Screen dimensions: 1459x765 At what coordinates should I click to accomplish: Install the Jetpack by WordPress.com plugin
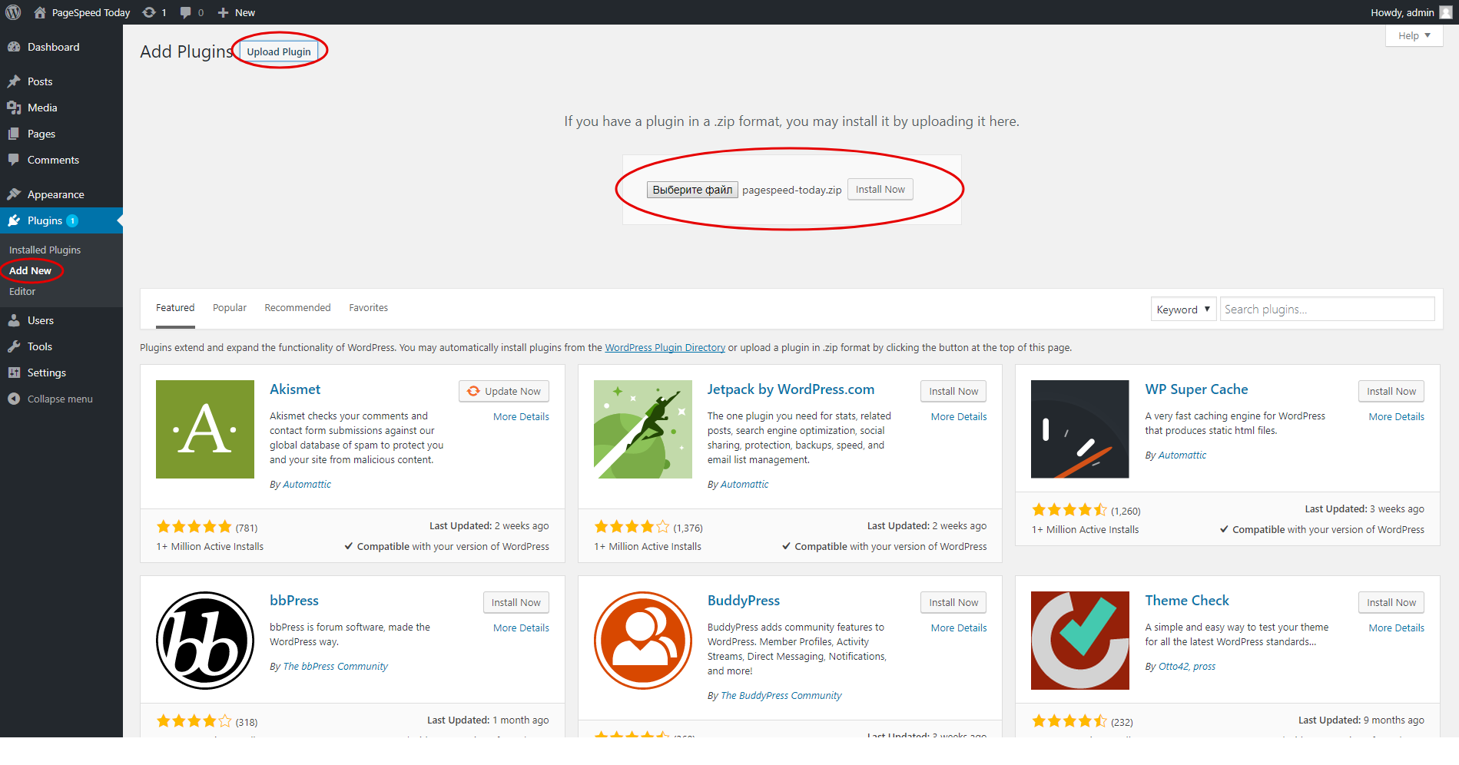click(x=953, y=391)
